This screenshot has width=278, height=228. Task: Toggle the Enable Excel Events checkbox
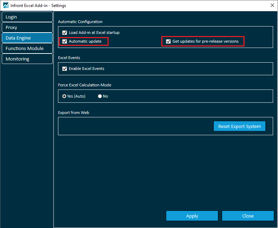(x=64, y=69)
